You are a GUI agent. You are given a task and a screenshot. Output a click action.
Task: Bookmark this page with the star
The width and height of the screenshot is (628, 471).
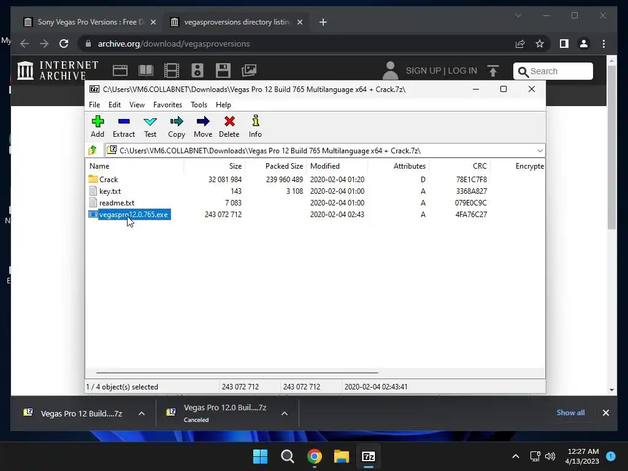tap(540, 44)
